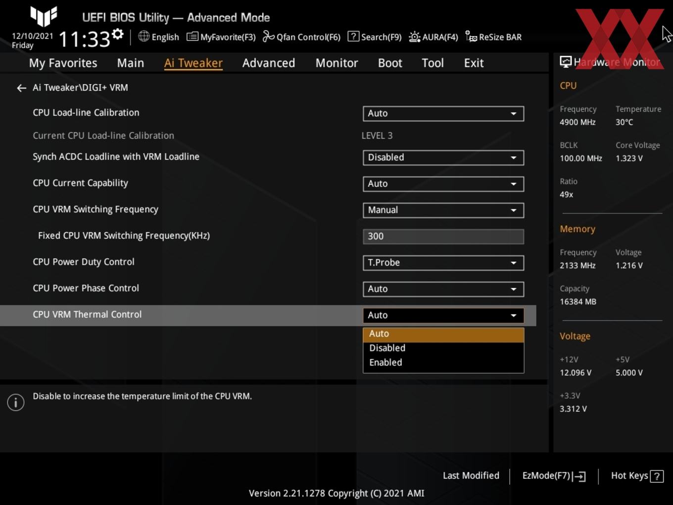Click the back arrow beside Ai Tweaker\DIGI+ VRM
The height and width of the screenshot is (505, 673).
coord(21,88)
